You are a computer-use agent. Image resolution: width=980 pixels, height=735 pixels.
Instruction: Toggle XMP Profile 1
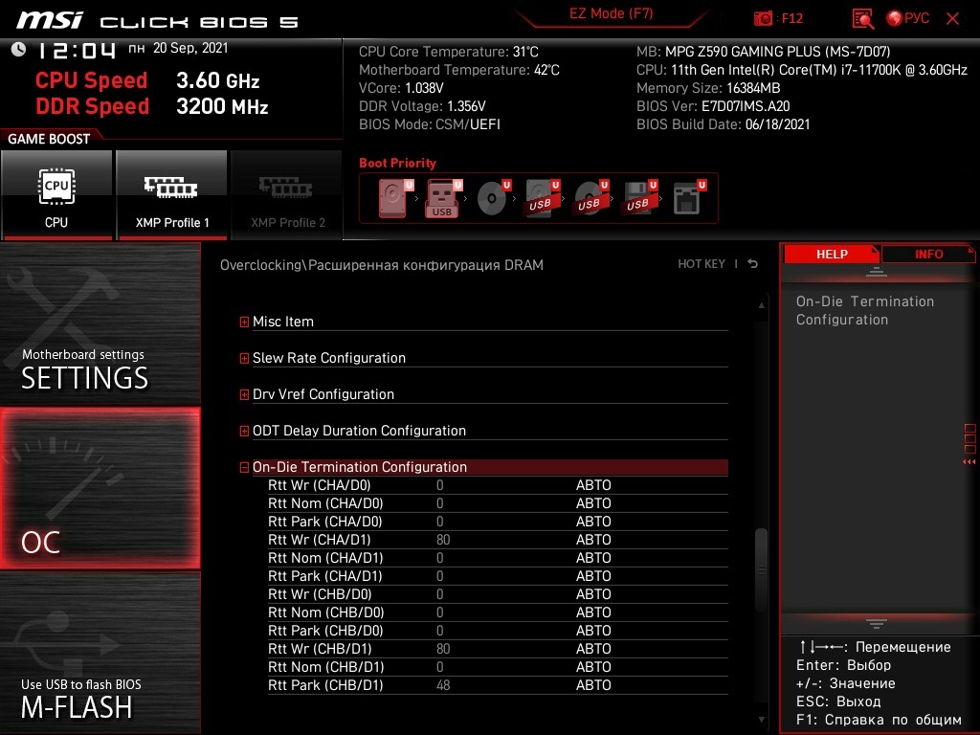171,195
